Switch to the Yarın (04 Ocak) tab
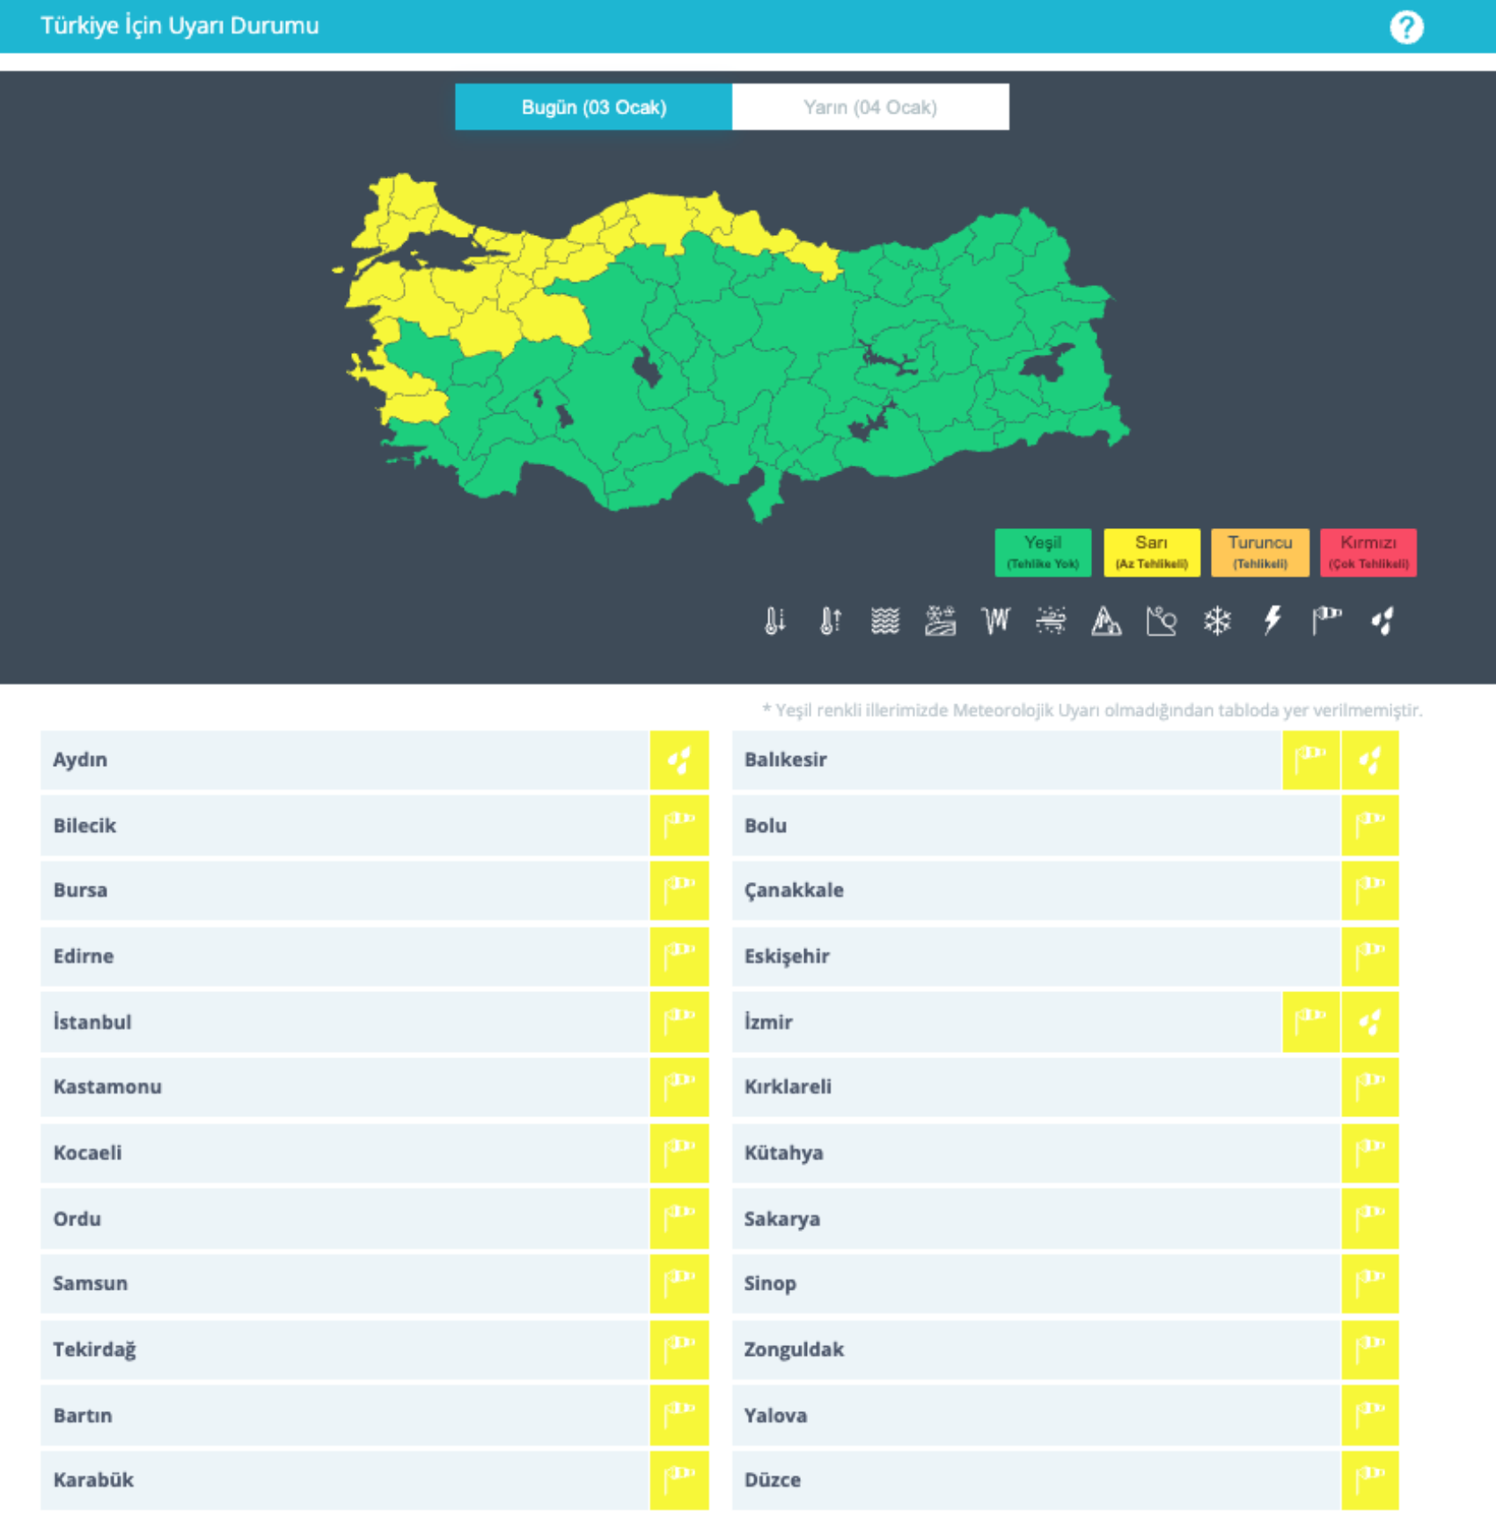 [x=869, y=107]
